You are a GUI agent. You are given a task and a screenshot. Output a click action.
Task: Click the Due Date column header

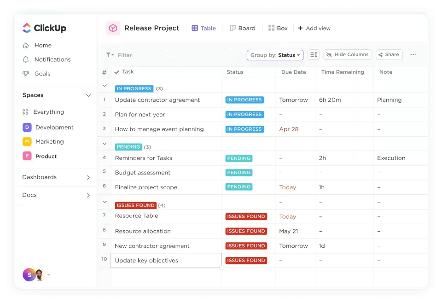293,72
